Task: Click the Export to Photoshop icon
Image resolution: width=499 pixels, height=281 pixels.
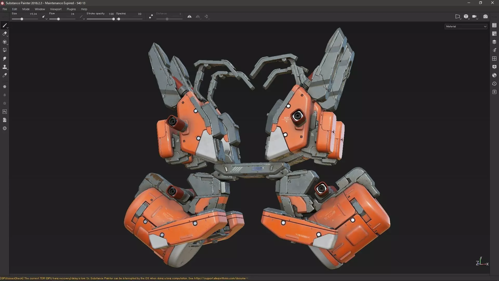Action: [4, 112]
